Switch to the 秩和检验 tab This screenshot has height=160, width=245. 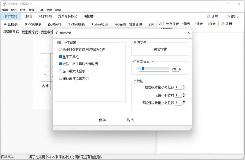pos(46,16)
